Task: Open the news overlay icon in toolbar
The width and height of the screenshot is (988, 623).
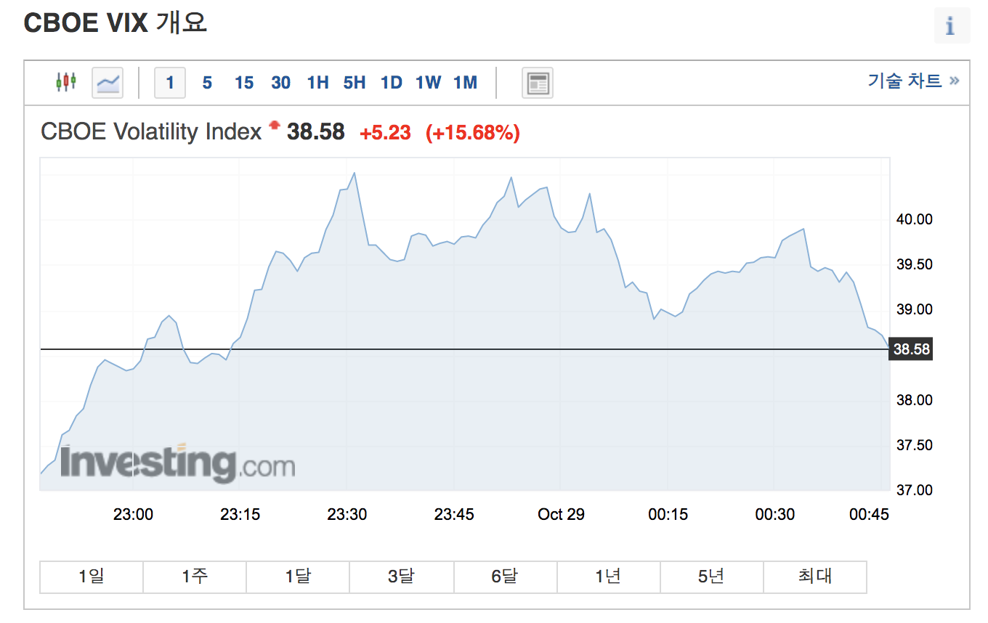Action: pos(538,83)
